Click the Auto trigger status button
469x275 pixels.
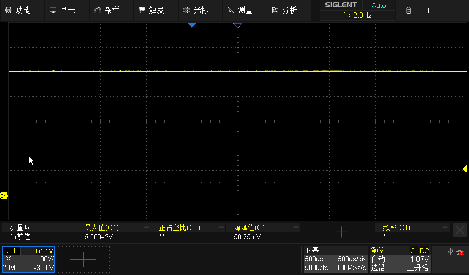(379, 5)
